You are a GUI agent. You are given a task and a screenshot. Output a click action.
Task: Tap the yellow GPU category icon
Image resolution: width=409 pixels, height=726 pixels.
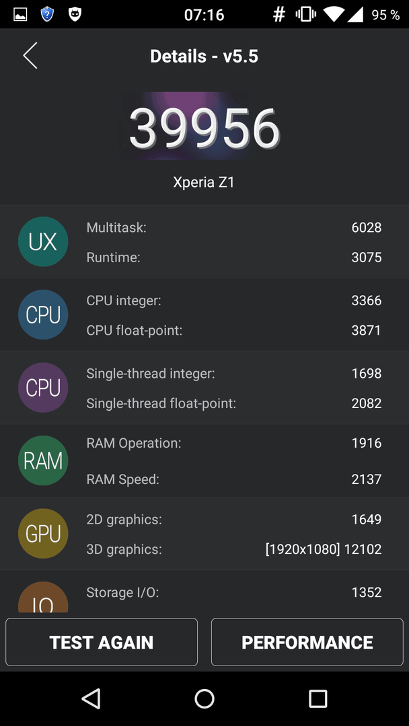point(43,533)
